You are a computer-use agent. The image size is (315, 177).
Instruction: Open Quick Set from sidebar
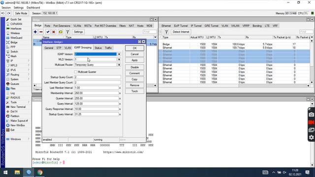tap(16, 19)
